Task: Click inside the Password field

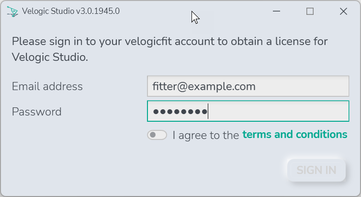Action: [248, 111]
